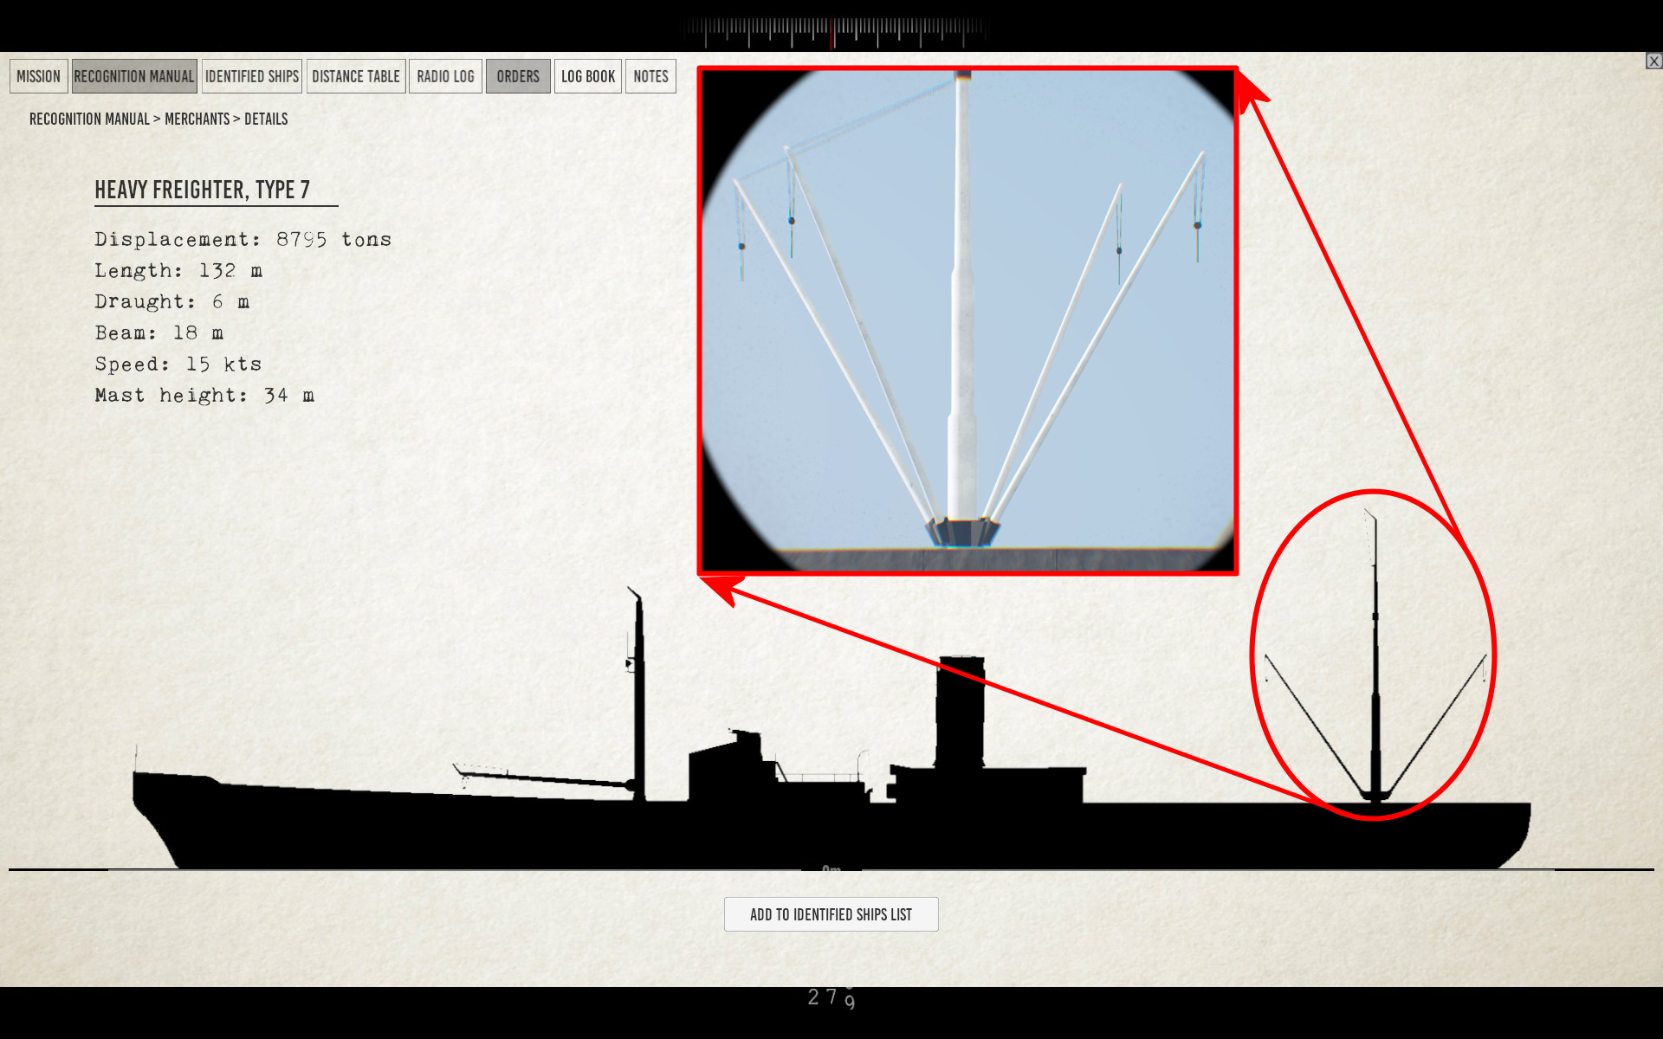Image resolution: width=1663 pixels, height=1039 pixels.
Task: Open the Mission tab
Action: point(38,76)
